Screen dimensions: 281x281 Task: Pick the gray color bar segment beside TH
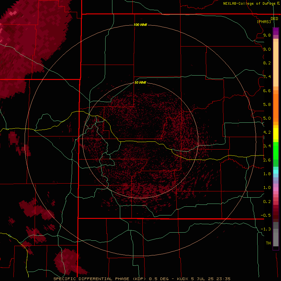click(276, 239)
